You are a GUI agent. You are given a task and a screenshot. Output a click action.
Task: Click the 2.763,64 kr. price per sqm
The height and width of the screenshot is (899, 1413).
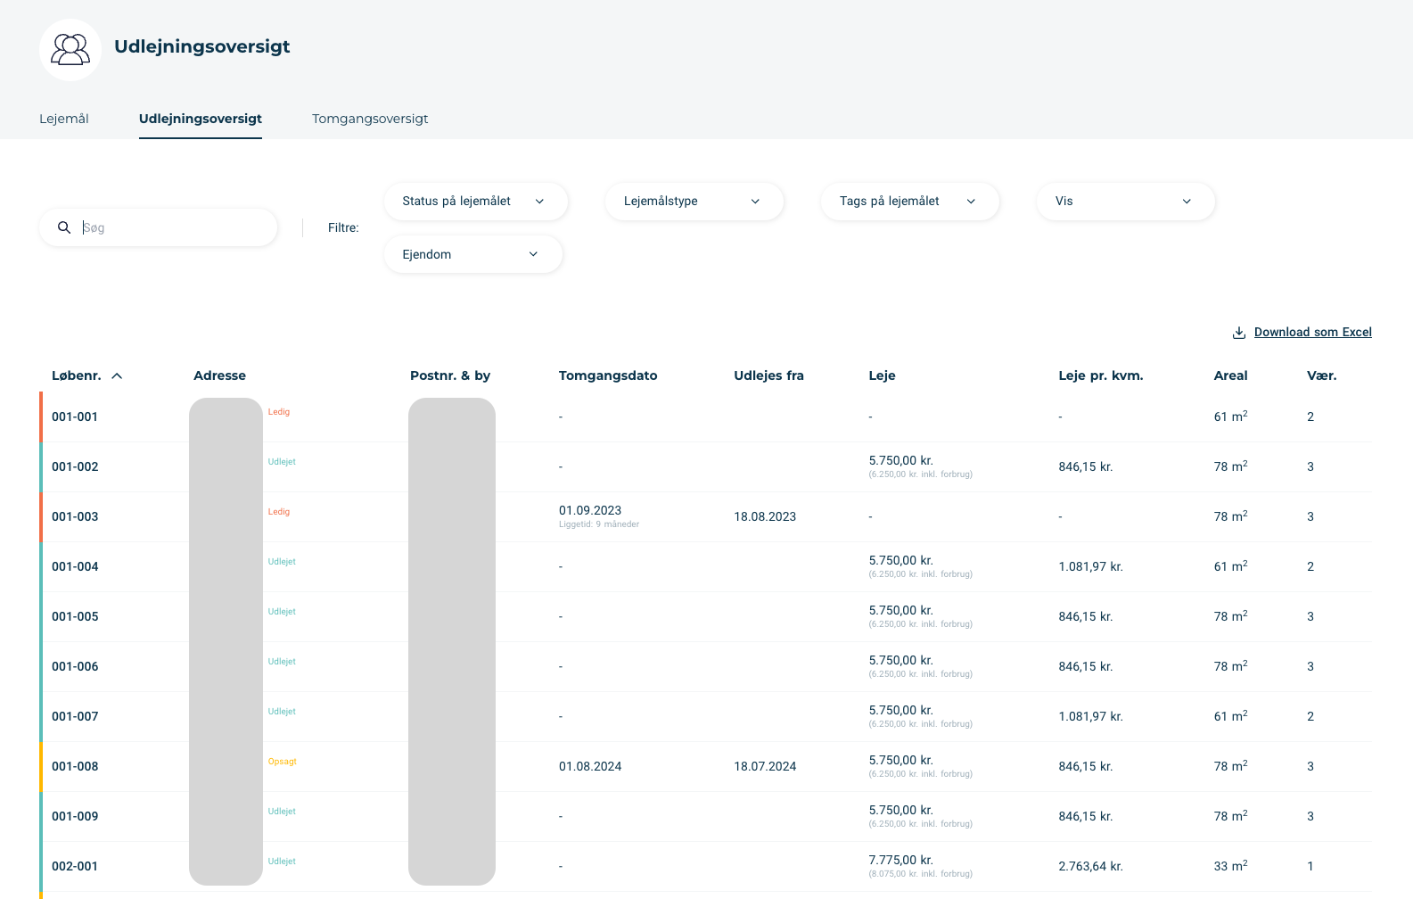click(x=1090, y=866)
